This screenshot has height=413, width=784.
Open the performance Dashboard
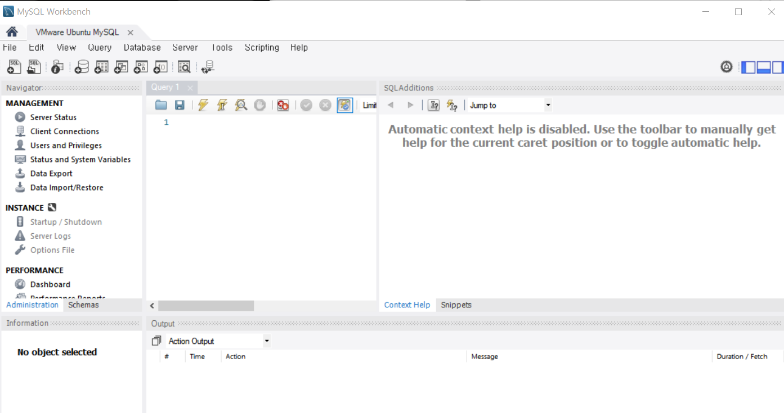coord(50,284)
